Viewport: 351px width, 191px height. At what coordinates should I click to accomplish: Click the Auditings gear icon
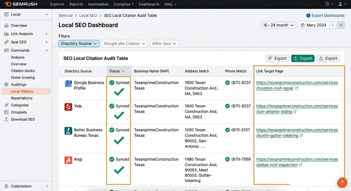click(6, 84)
